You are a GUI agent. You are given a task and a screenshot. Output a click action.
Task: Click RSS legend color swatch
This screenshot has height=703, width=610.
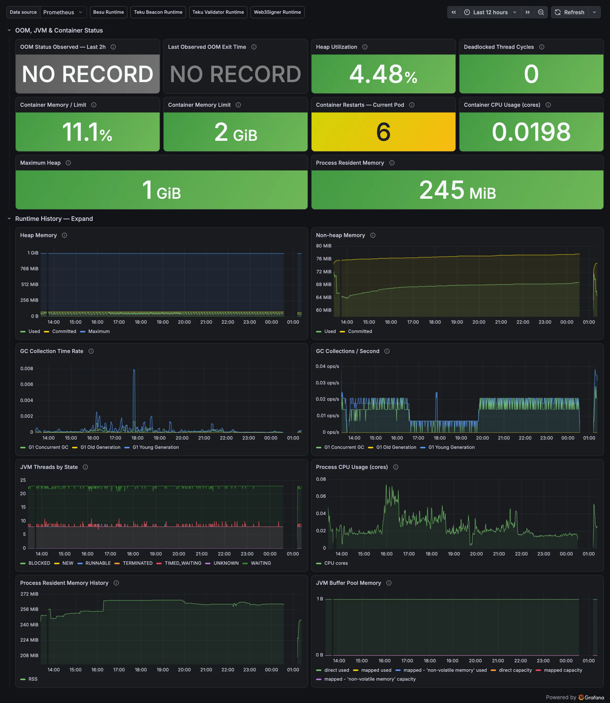coord(23,679)
